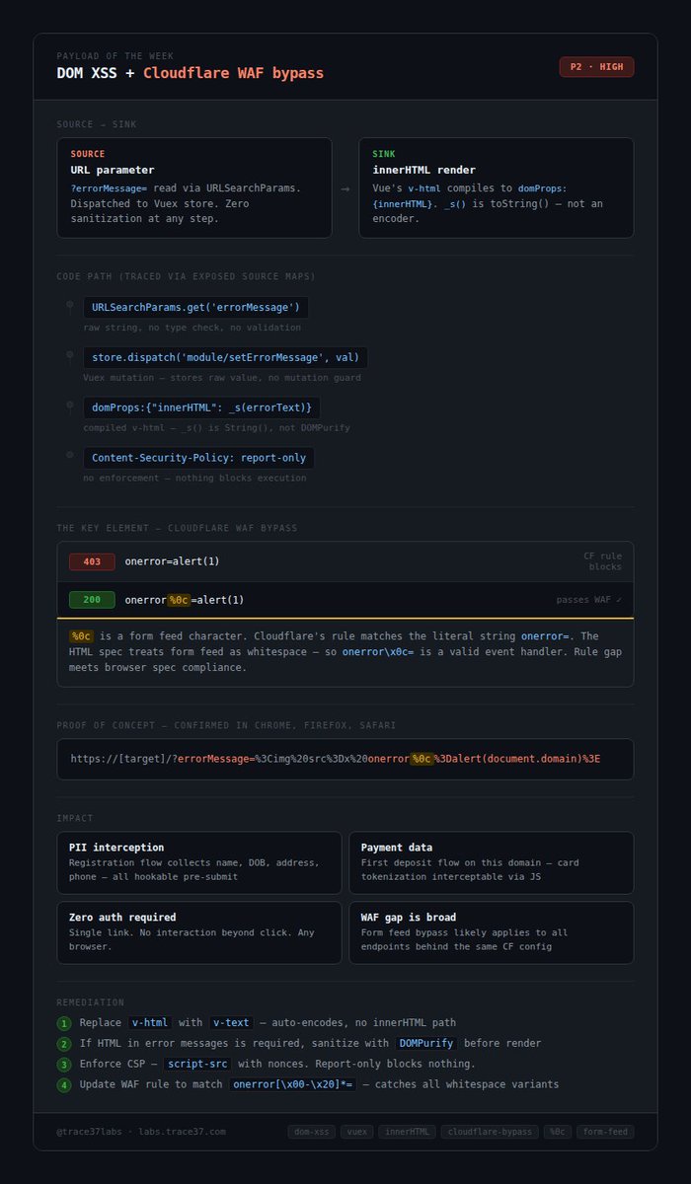Click the bullet beside the URLSearchParams step

69,304
